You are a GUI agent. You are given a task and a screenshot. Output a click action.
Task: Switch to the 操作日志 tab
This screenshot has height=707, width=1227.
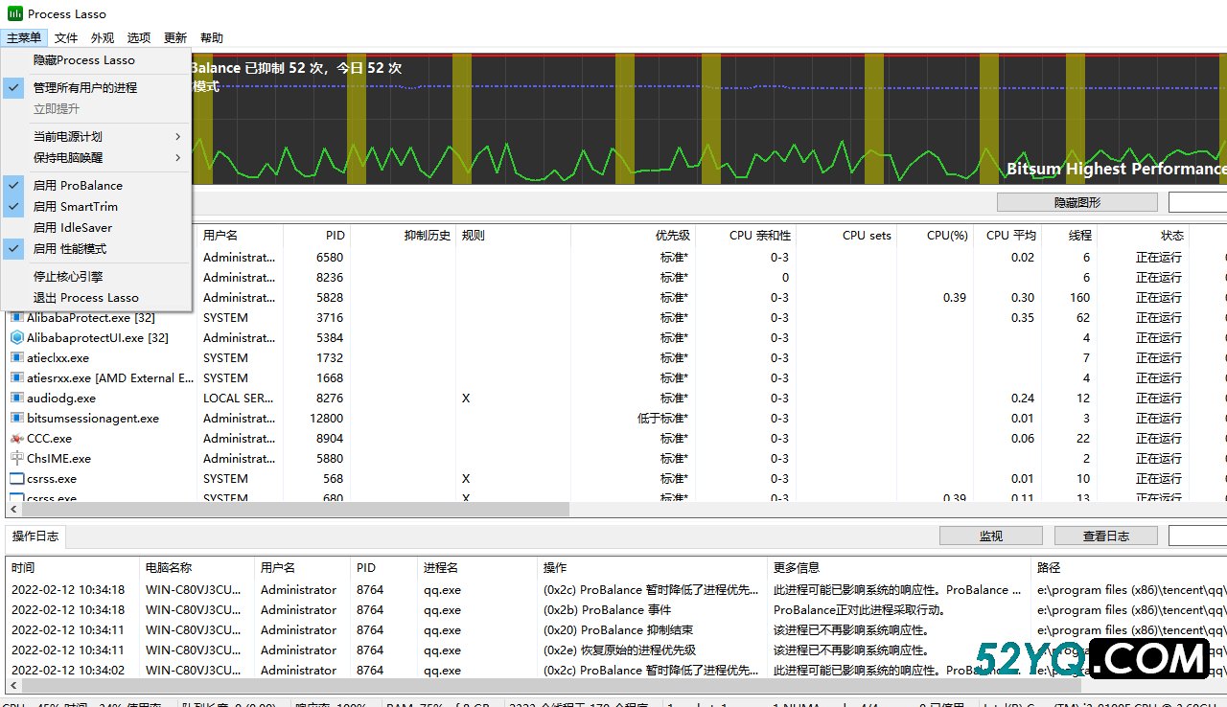click(35, 536)
